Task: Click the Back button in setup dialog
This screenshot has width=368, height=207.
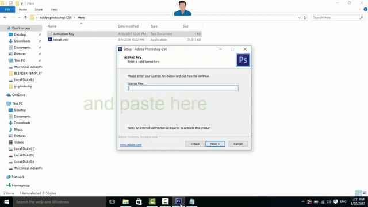Action: point(195,144)
